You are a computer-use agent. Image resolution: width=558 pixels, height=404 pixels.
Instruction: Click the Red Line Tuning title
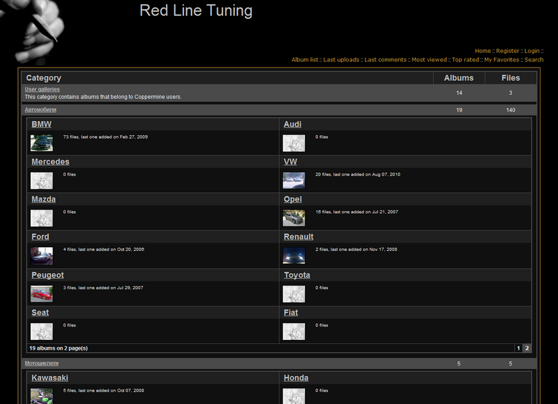click(x=196, y=10)
